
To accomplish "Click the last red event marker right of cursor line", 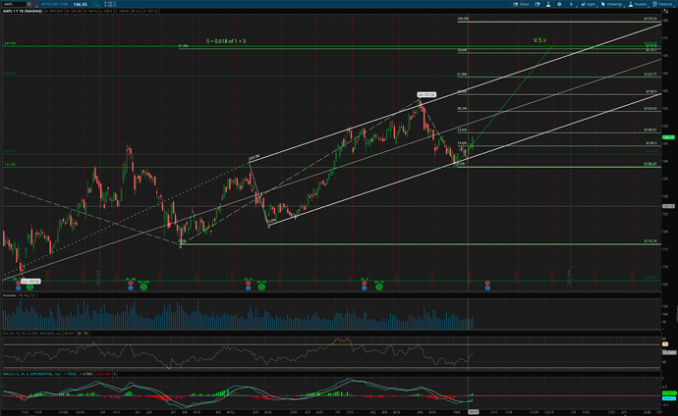I will (x=487, y=284).
